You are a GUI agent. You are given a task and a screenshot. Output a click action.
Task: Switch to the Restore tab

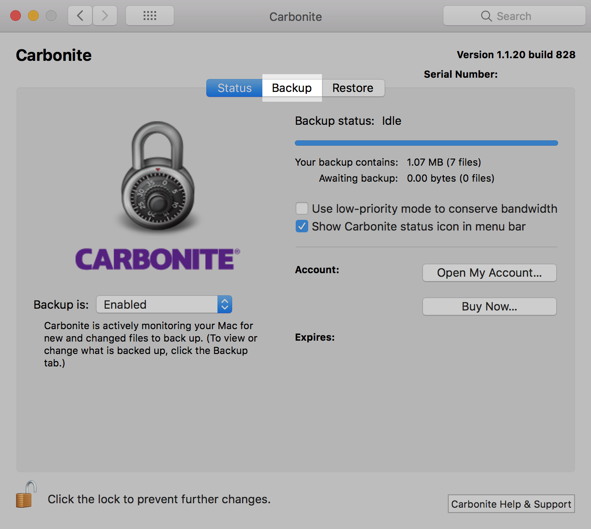pyautogui.click(x=353, y=88)
